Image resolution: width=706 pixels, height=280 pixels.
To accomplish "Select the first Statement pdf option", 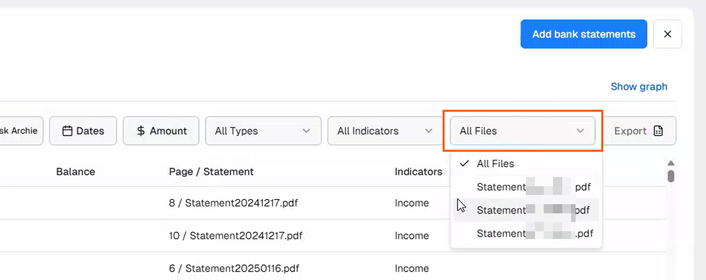I will pos(526,187).
